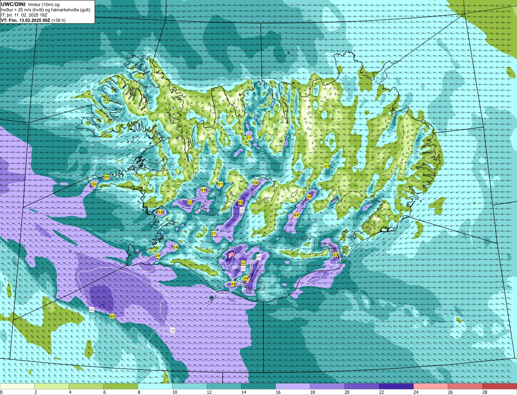Image resolution: width=517 pixels, height=395 pixels.
Task: Click the 26–28 m/s salmon legend swatch
Action: (x=464, y=387)
